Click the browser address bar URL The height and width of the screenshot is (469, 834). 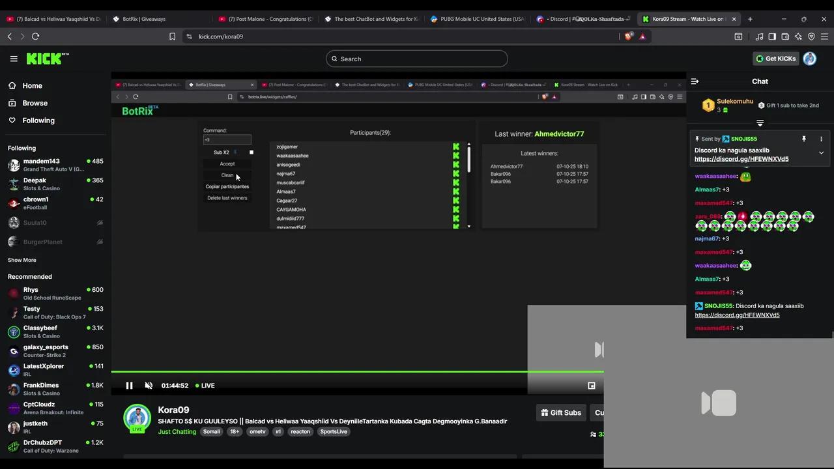221,36
